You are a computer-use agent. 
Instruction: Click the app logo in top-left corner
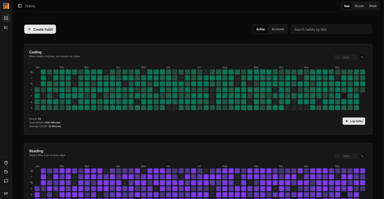click(6, 6)
